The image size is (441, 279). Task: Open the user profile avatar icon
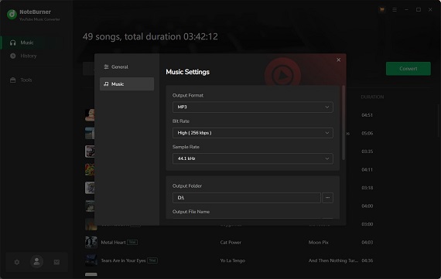(36, 261)
